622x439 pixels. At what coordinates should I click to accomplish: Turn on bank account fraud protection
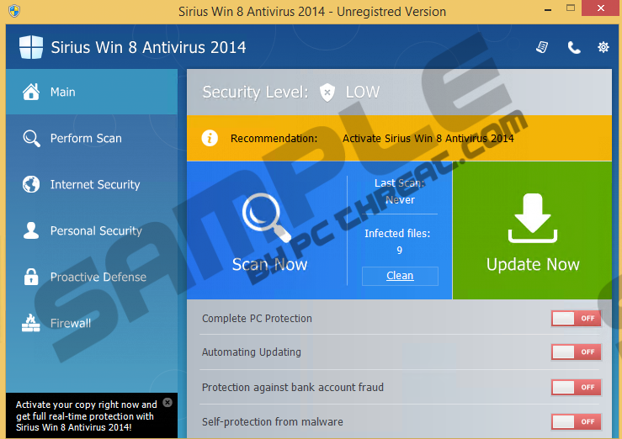pos(577,387)
